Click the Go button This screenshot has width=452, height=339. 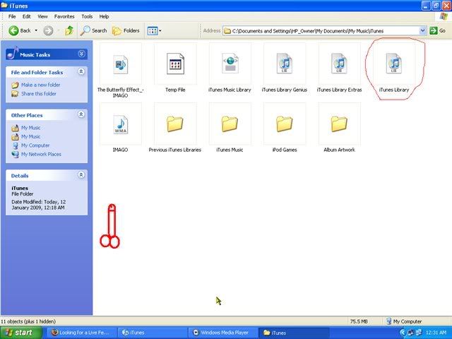pyautogui.click(x=438, y=30)
